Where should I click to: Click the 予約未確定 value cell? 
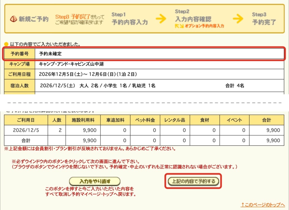pyautogui.click(x=159, y=54)
